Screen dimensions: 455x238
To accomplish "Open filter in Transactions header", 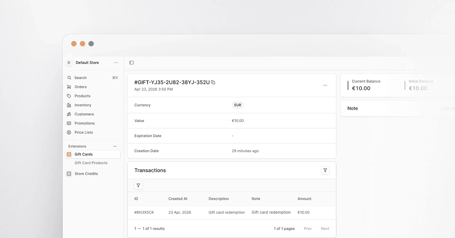I will pos(325,170).
